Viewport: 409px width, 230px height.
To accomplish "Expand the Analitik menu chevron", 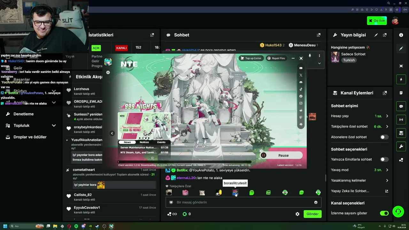I will click(54, 103).
